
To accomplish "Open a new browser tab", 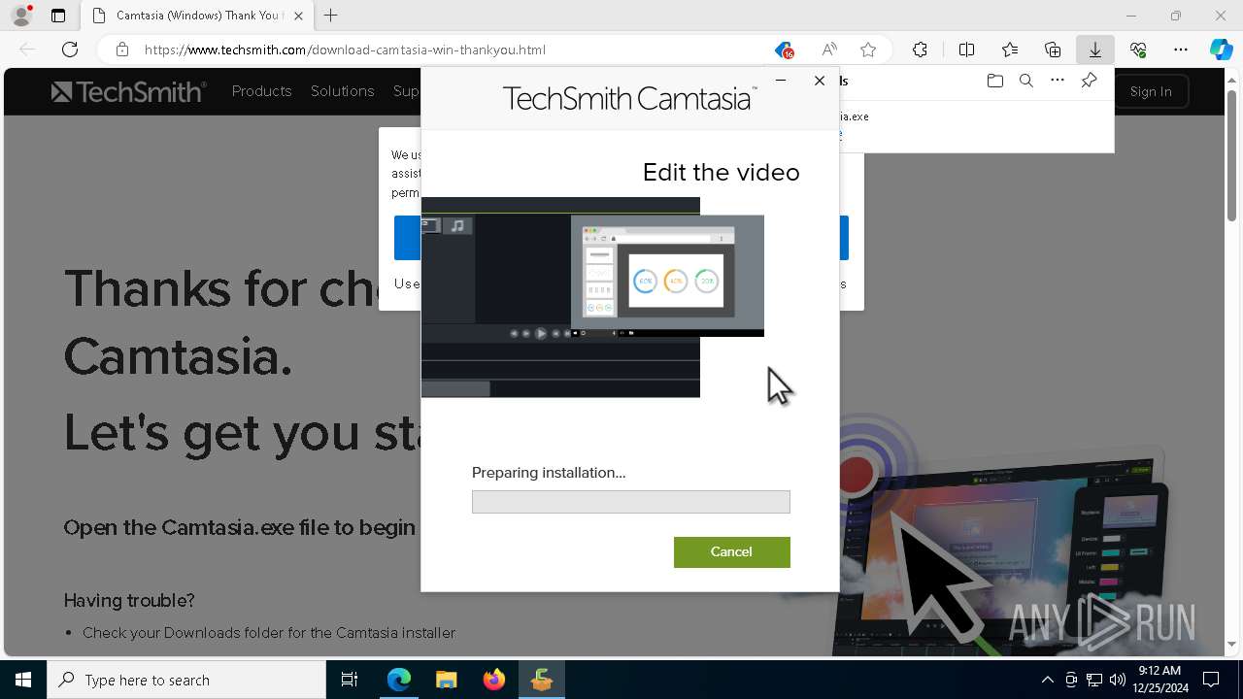I will (x=331, y=16).
